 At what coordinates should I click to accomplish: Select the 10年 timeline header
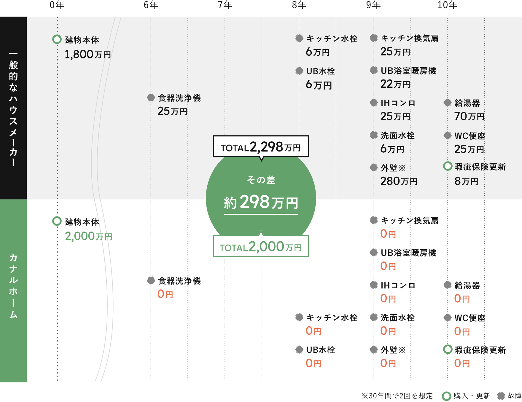point(447,5)
